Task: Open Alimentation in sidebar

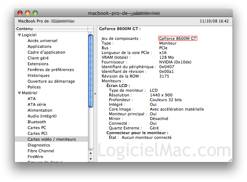Action: (x=40, y=110)
